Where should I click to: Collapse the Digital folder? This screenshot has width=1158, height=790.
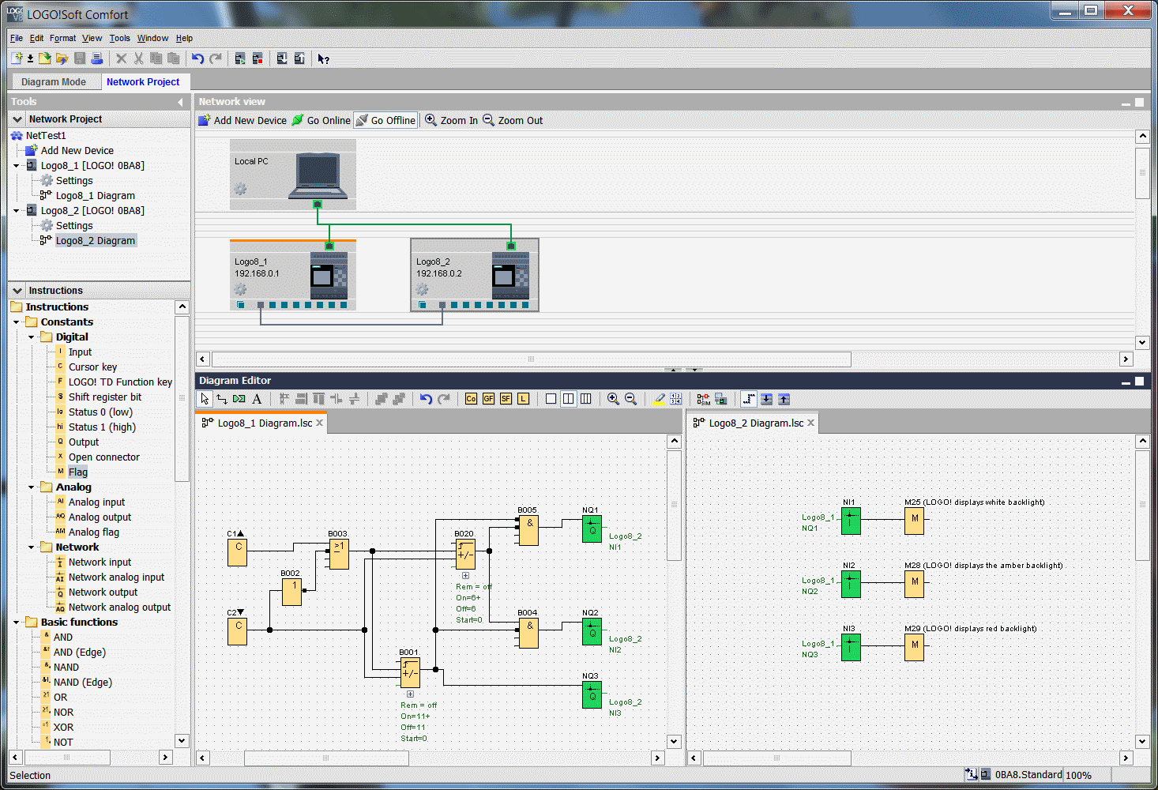tap(32, 337)
